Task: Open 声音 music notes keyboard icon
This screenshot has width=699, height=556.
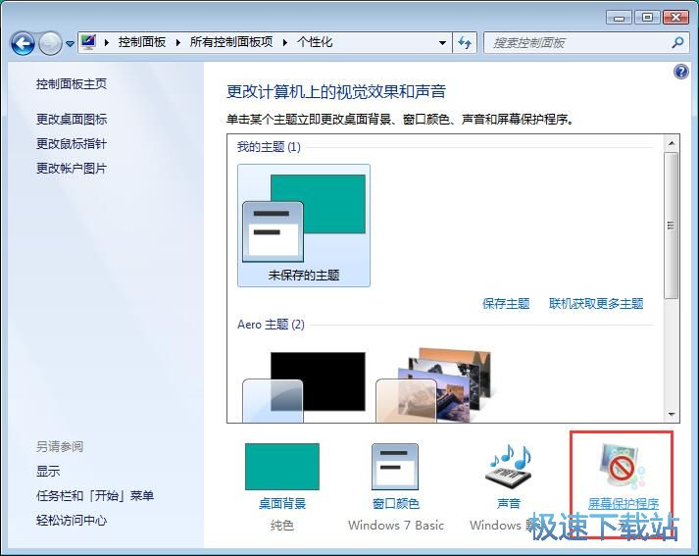Action: point(509,468)
